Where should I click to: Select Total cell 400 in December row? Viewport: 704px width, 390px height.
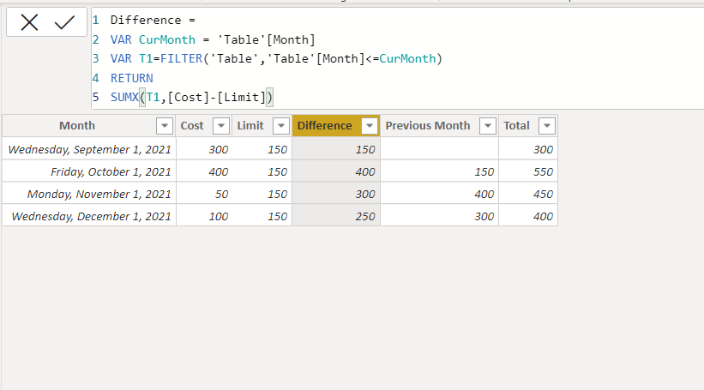coord(528,216)
